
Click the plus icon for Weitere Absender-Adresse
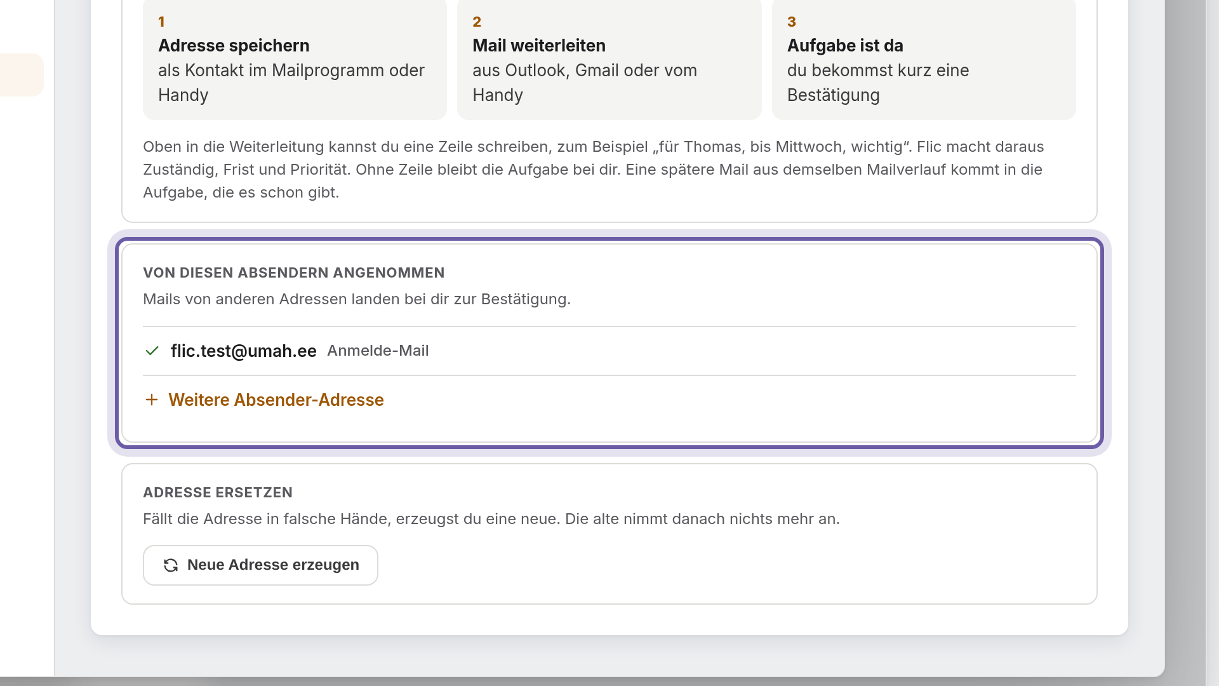151,400
